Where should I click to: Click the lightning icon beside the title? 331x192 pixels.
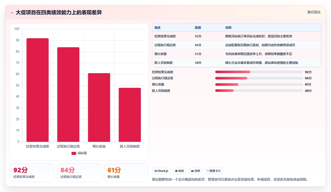tap(12, 13)
